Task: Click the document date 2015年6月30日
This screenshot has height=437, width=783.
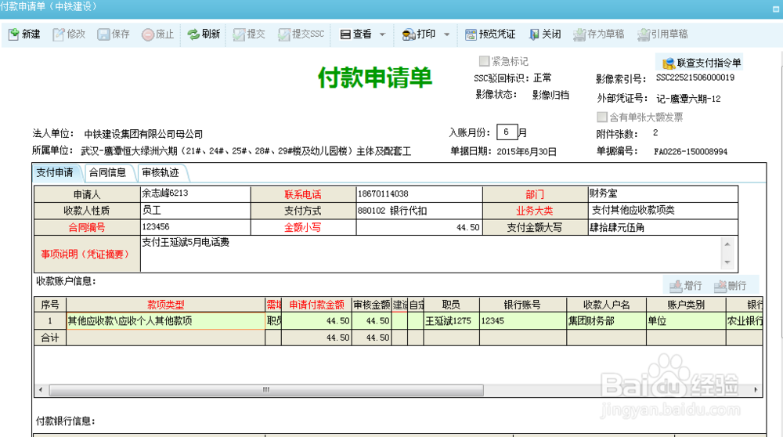Action: coord(526,151)
